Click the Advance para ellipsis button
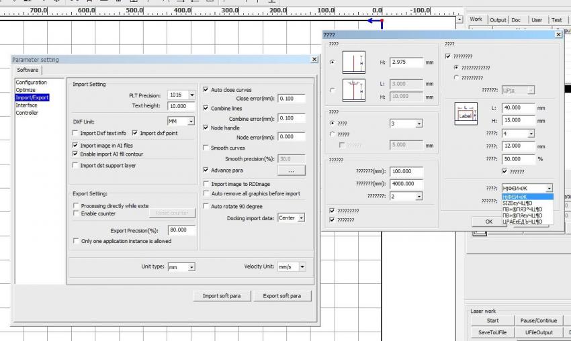Viewport: 571px width, 341px height. tap(291, 170)
